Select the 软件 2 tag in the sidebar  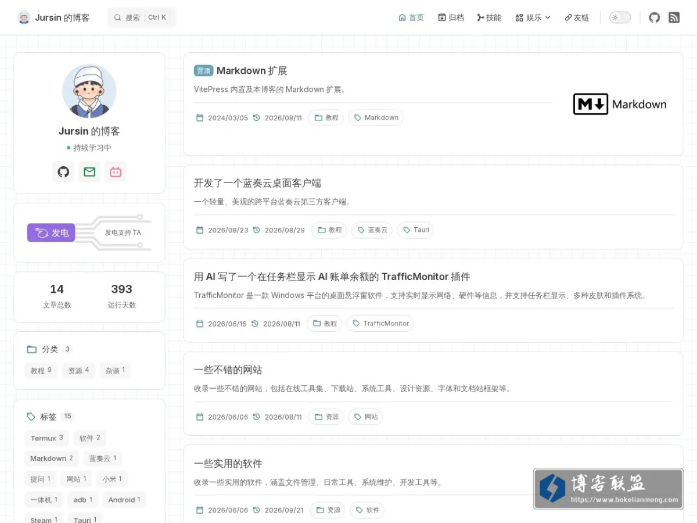pyautogui.click(x=90, y=438)
